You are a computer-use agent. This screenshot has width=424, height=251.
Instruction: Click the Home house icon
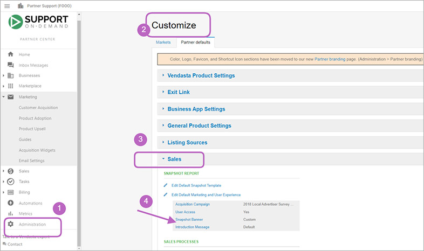[x=11, y=54]
